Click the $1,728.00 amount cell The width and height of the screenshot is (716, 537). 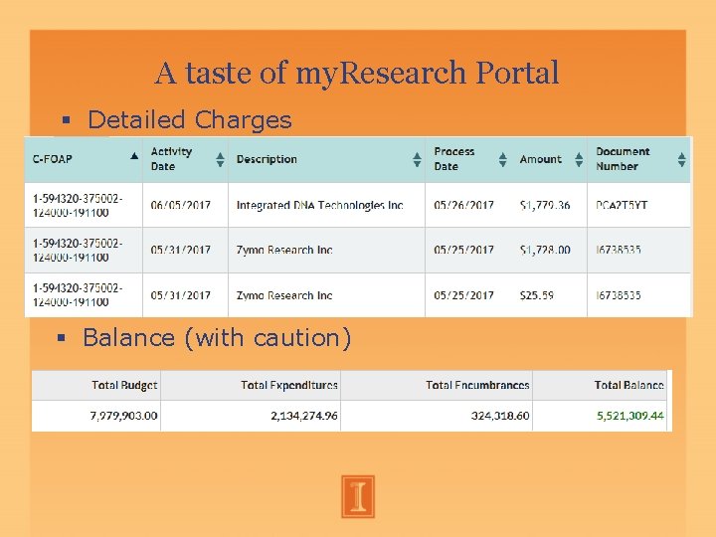(x=545, y=251)
